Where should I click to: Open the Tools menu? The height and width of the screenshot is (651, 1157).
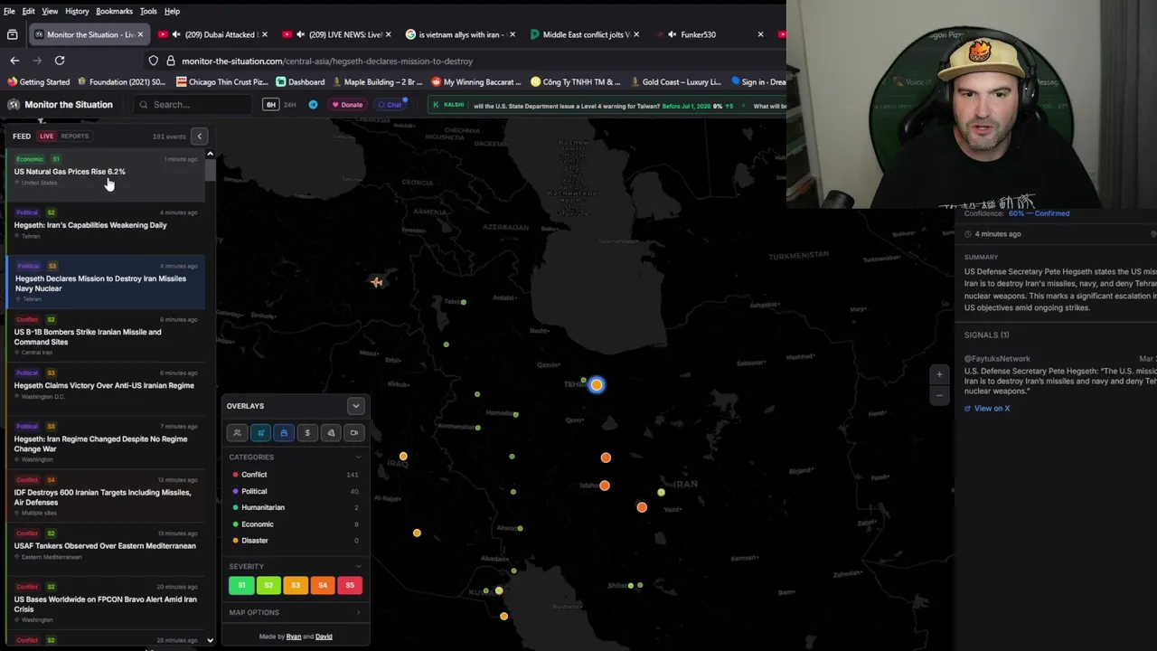(x=148, y=11)
